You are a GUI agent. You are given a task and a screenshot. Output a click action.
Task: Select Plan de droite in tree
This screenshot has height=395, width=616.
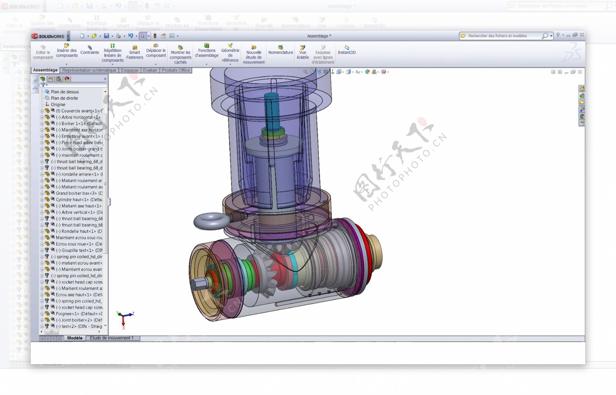tap(64, 98)
